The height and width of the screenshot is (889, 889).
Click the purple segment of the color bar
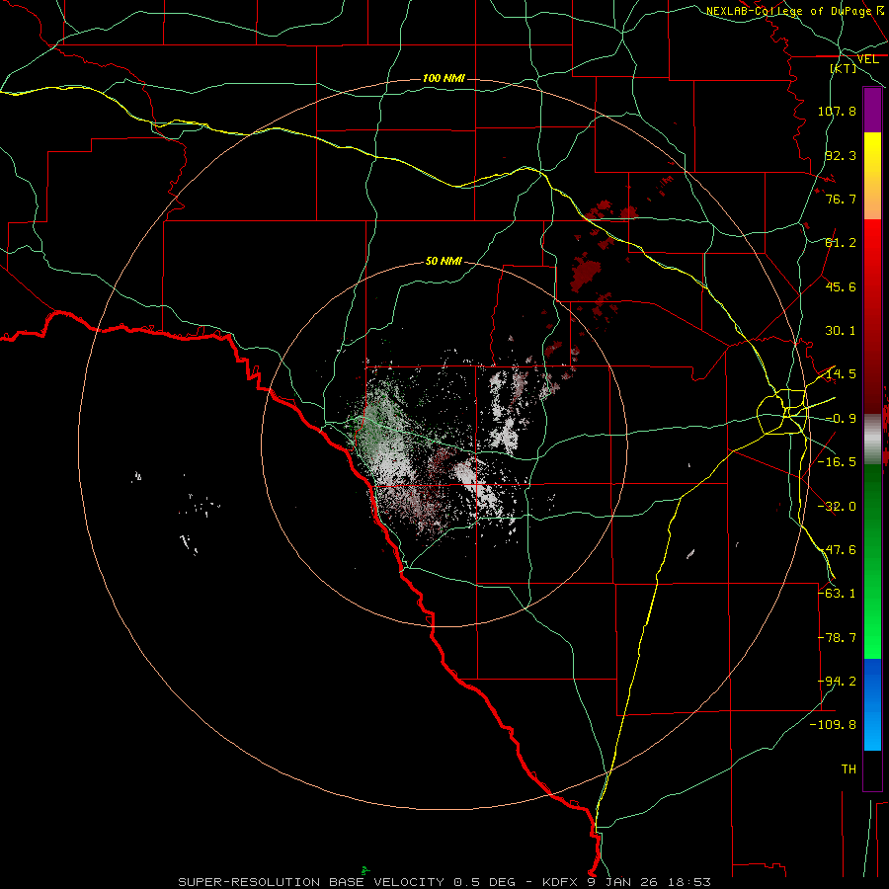872,110
